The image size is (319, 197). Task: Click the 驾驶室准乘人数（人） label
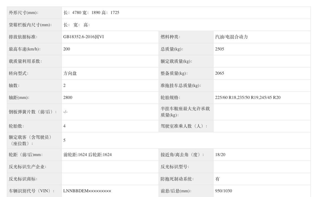(x=184, y=126)
